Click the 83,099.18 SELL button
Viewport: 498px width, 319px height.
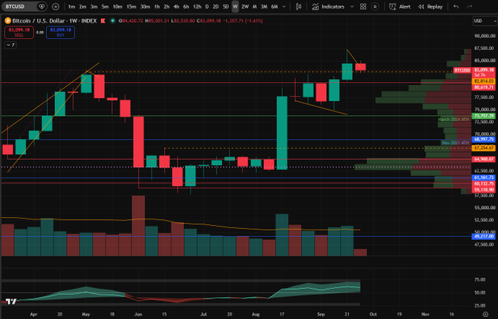(19, 32)
